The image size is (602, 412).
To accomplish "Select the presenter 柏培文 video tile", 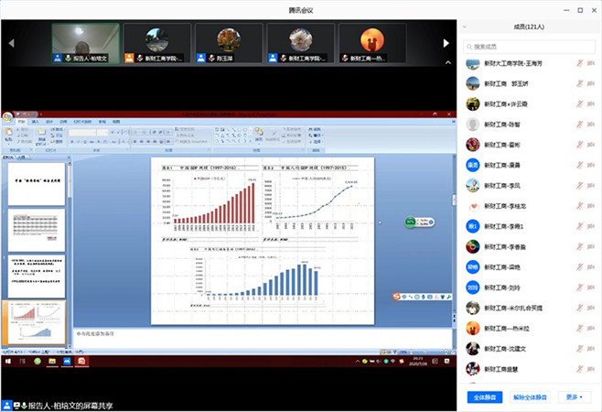I will [x=86, y=43].
